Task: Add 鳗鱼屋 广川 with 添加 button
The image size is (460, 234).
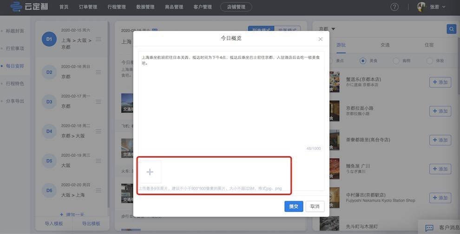Action: point(440,169)
